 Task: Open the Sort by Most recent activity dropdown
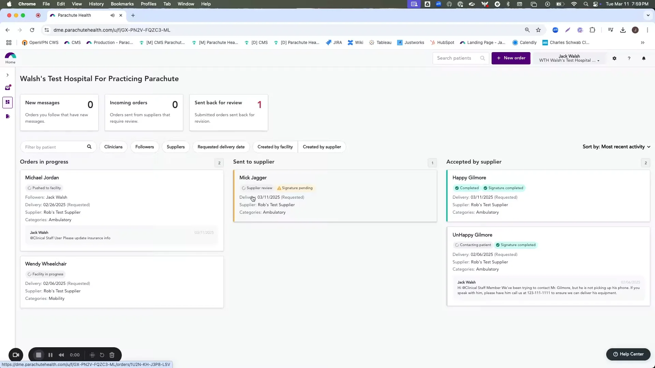coord(616,147)
